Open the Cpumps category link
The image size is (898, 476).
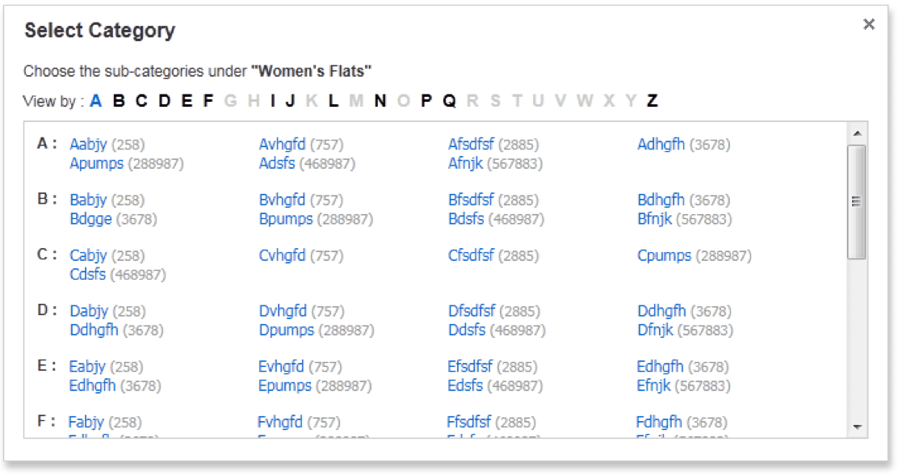664,255
